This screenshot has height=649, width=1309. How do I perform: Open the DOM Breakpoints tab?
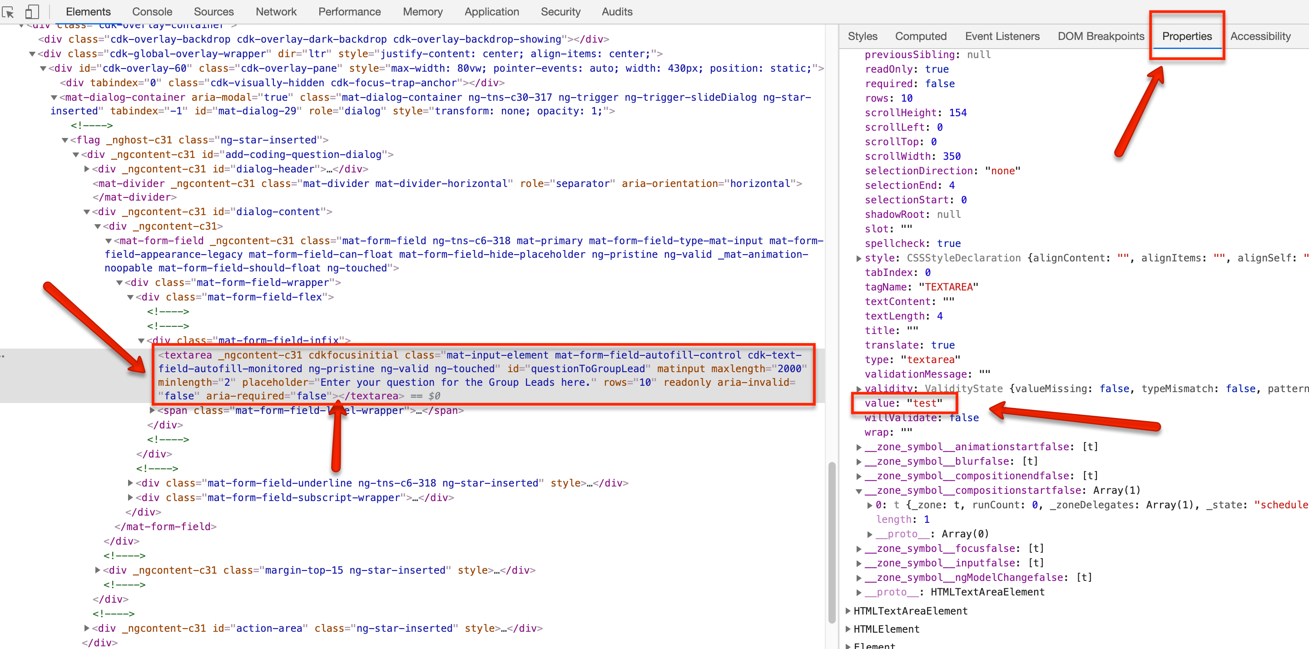(1101, 36)
